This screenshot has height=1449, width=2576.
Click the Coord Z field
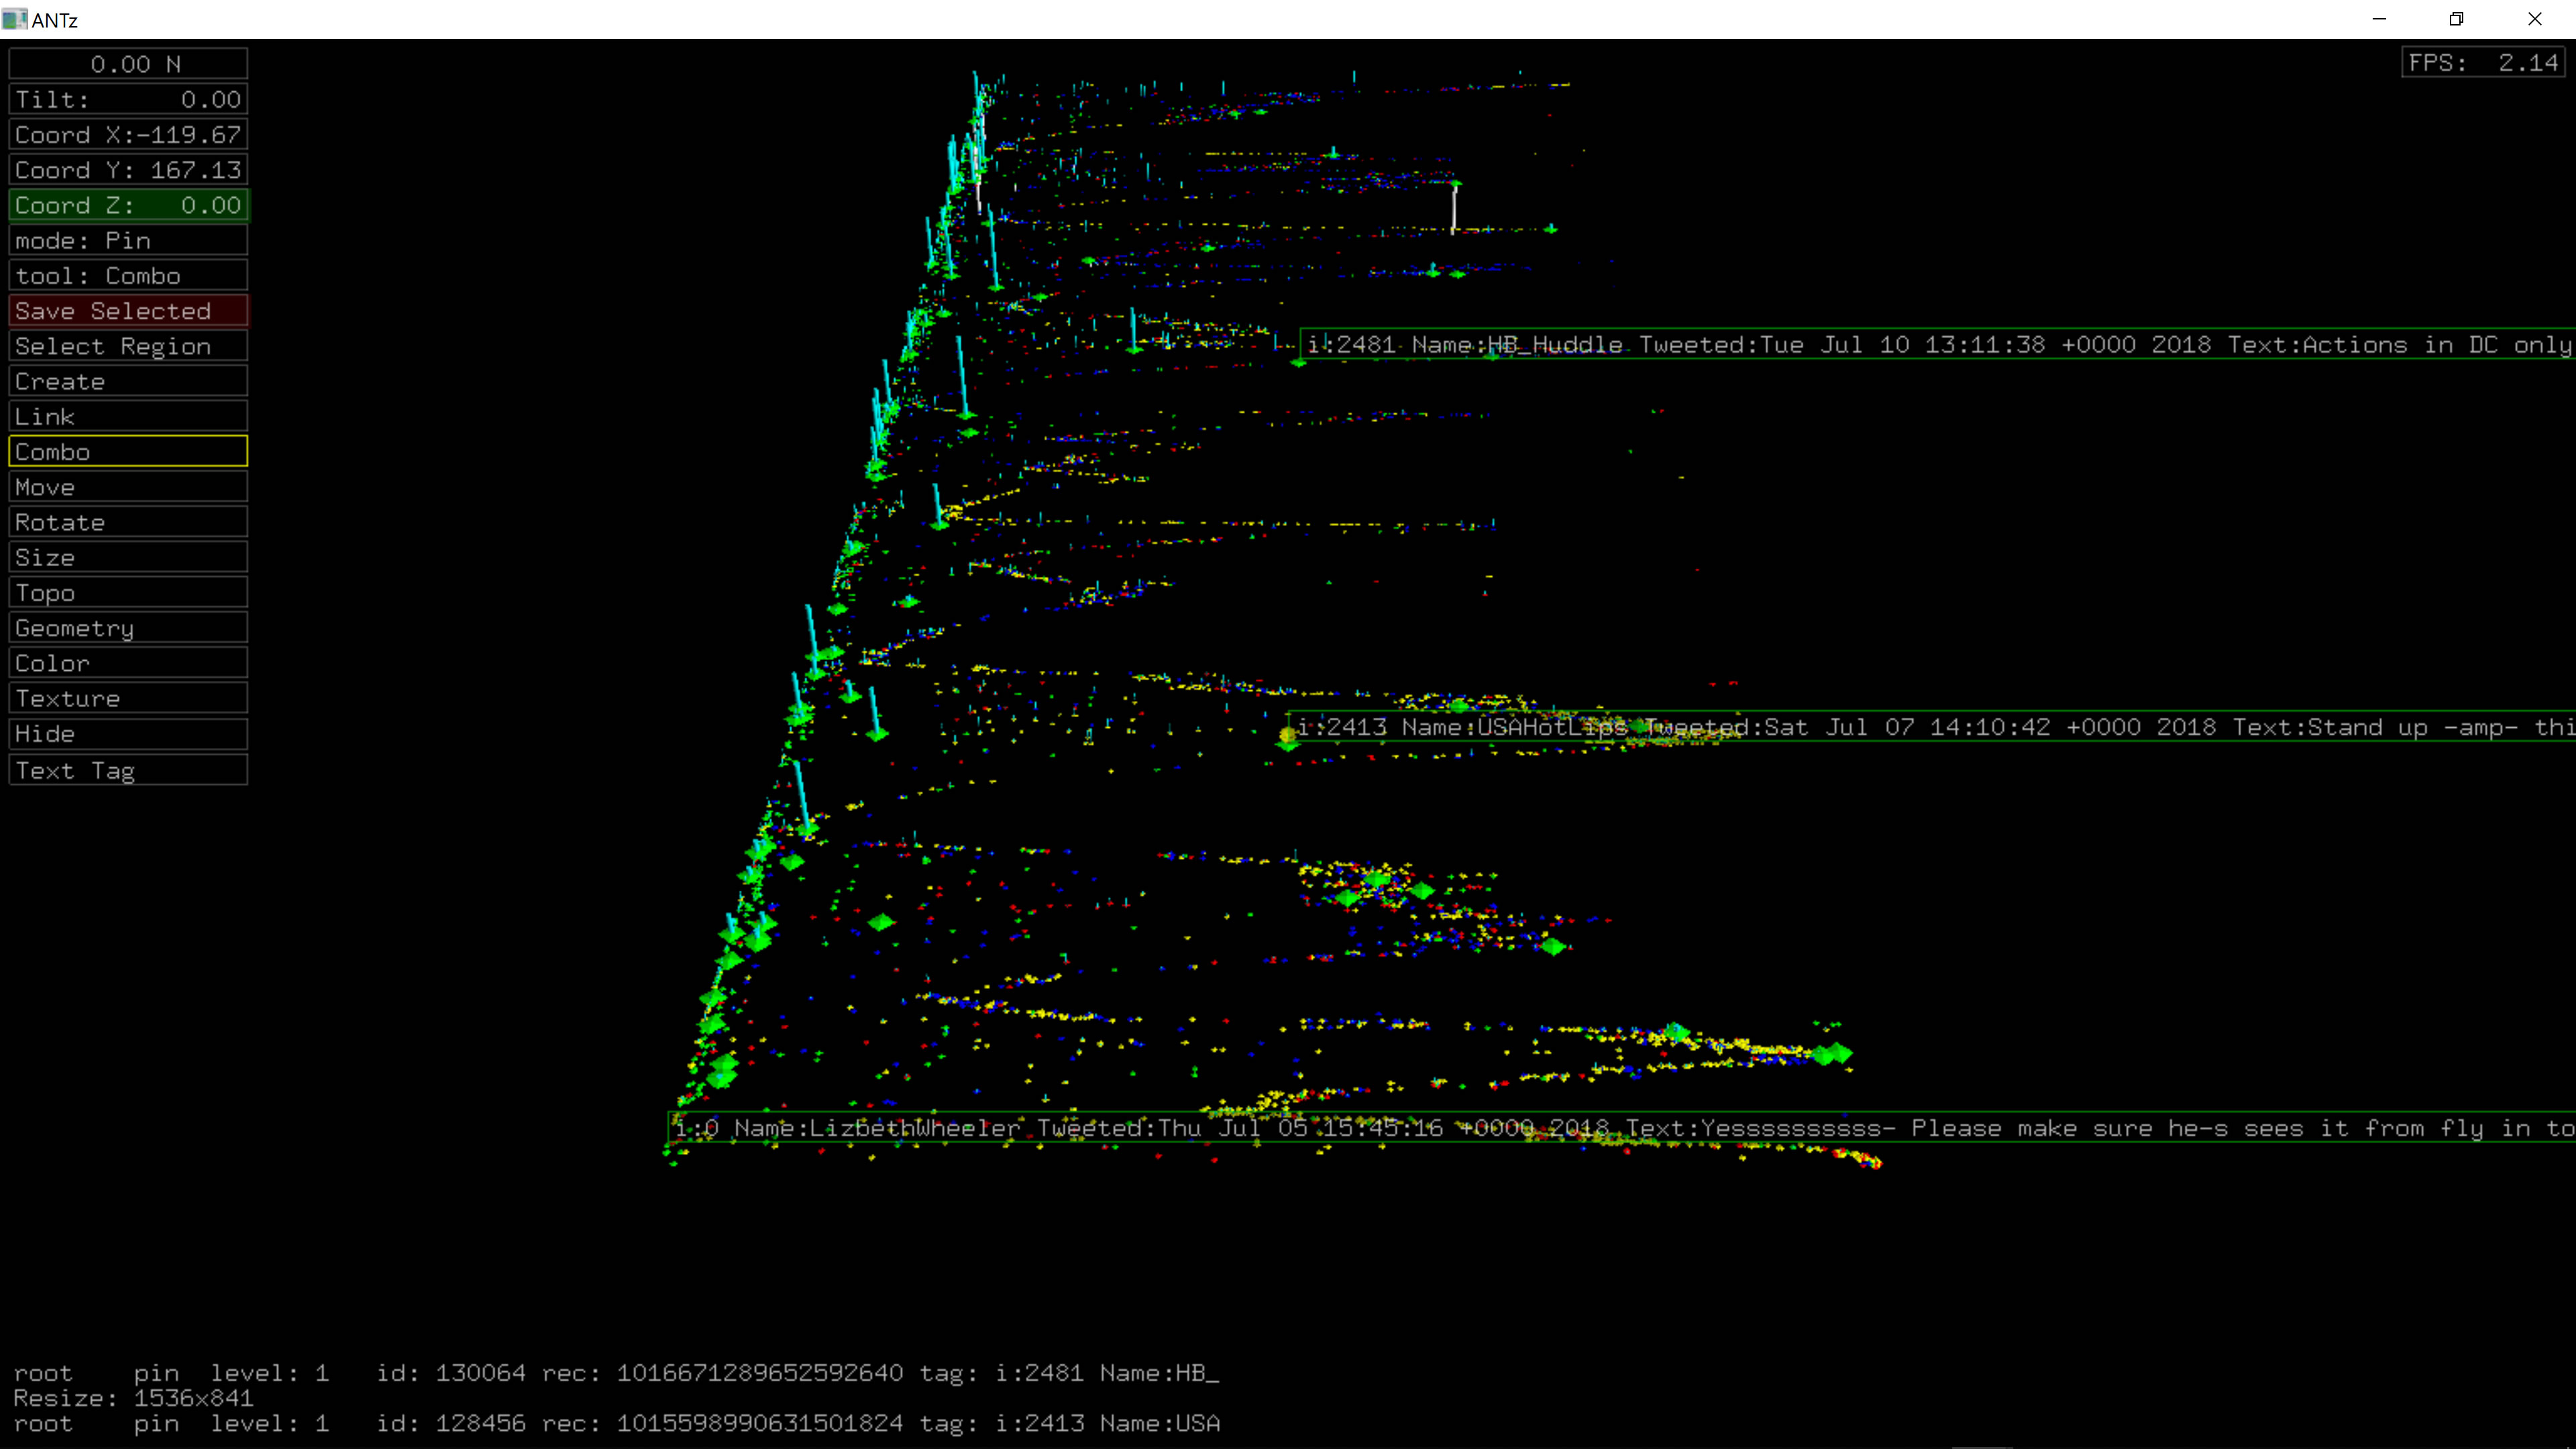[128, 205]
